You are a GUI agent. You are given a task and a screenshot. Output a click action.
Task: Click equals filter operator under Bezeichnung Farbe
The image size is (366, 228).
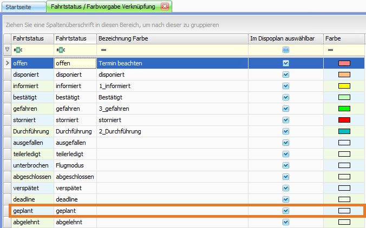coord(103,50)
